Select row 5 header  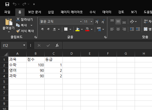tap(4, 82)
